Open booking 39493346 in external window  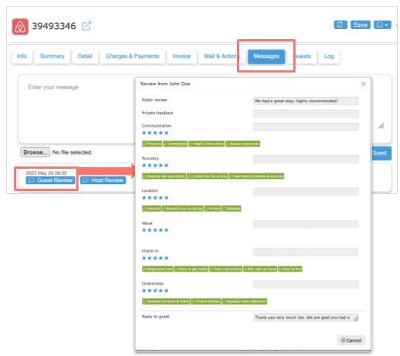[x=86, y=26]
